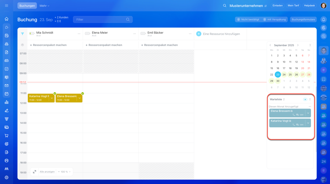Image resolution: width=330 pixels, height=184 pixels.
Task: Click '+ 2 Kunden' statistic link
Action: (x=61, y=17)
